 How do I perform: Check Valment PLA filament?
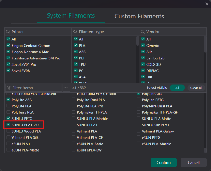point(73,131)
